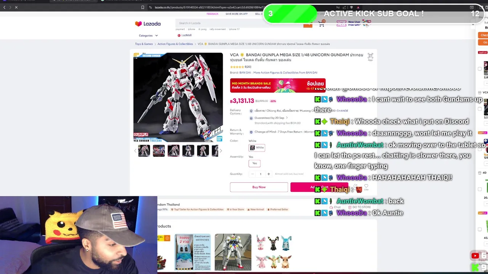Viewport: 488px width, 274px height.
Task: Click the BAN DAI brand link
Action: point(245,73)
